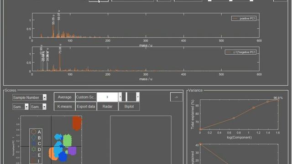Click the green cluster in scores plot

coord(67,140)
